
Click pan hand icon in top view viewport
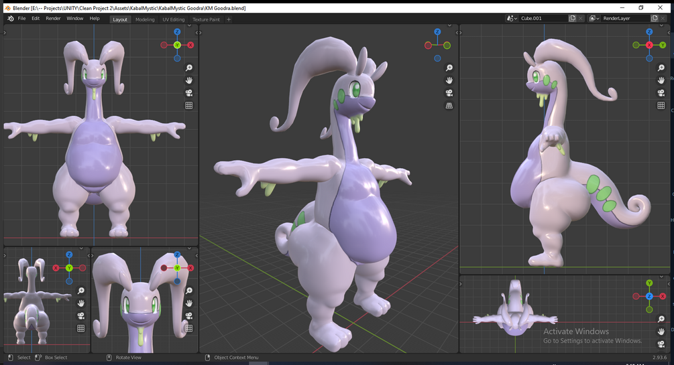661,331
